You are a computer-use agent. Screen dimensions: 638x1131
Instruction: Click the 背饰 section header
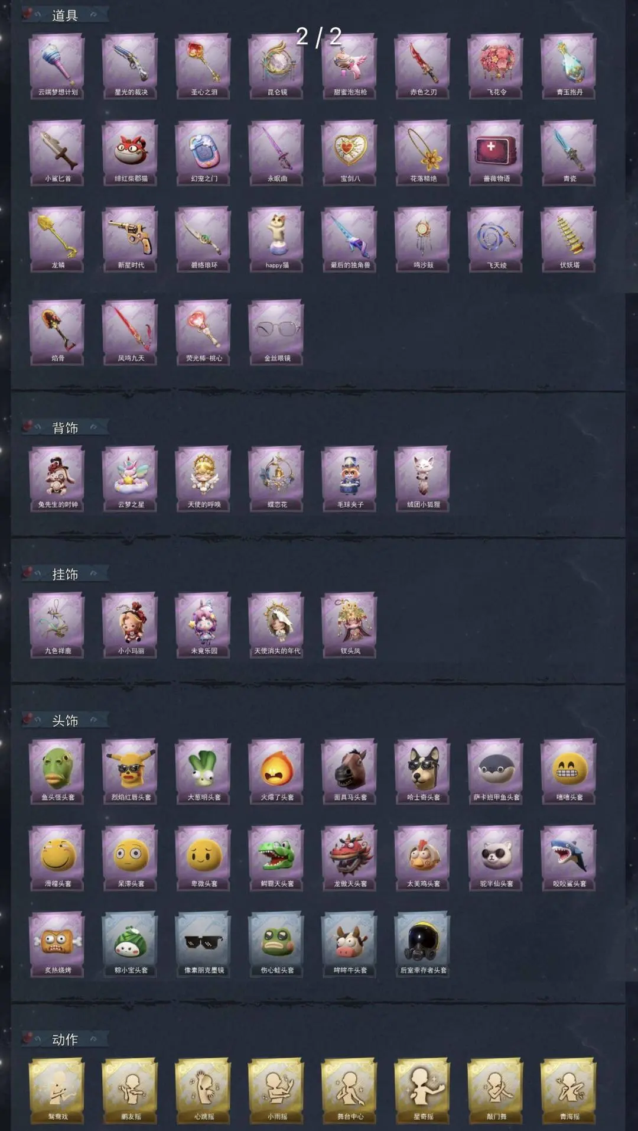tap(65, 427)
